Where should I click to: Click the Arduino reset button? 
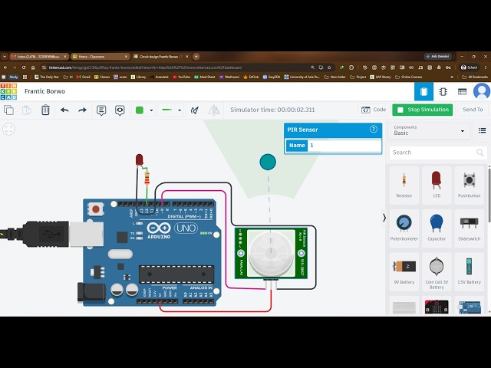point(96,209)
